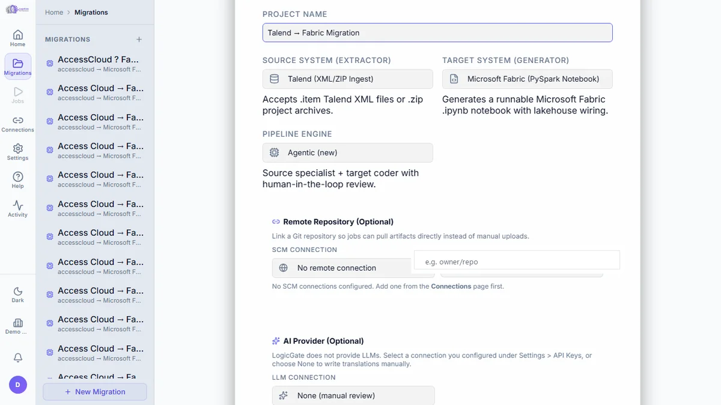This screenshot has height=405, width=721.
Task: Go to Connections in the sidebar
Action: (17, 124)
